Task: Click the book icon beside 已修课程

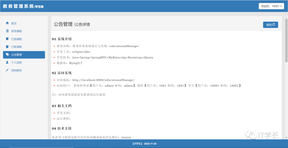Action: coord(7,47)
